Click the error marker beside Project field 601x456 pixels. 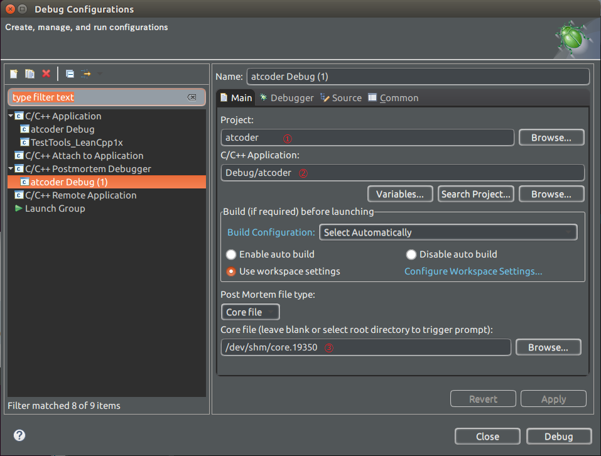pos(287,138)
